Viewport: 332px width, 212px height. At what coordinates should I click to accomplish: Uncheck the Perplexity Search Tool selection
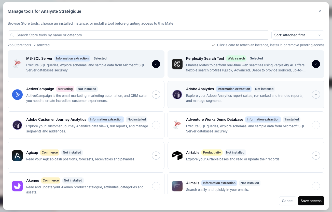point(316,64)
